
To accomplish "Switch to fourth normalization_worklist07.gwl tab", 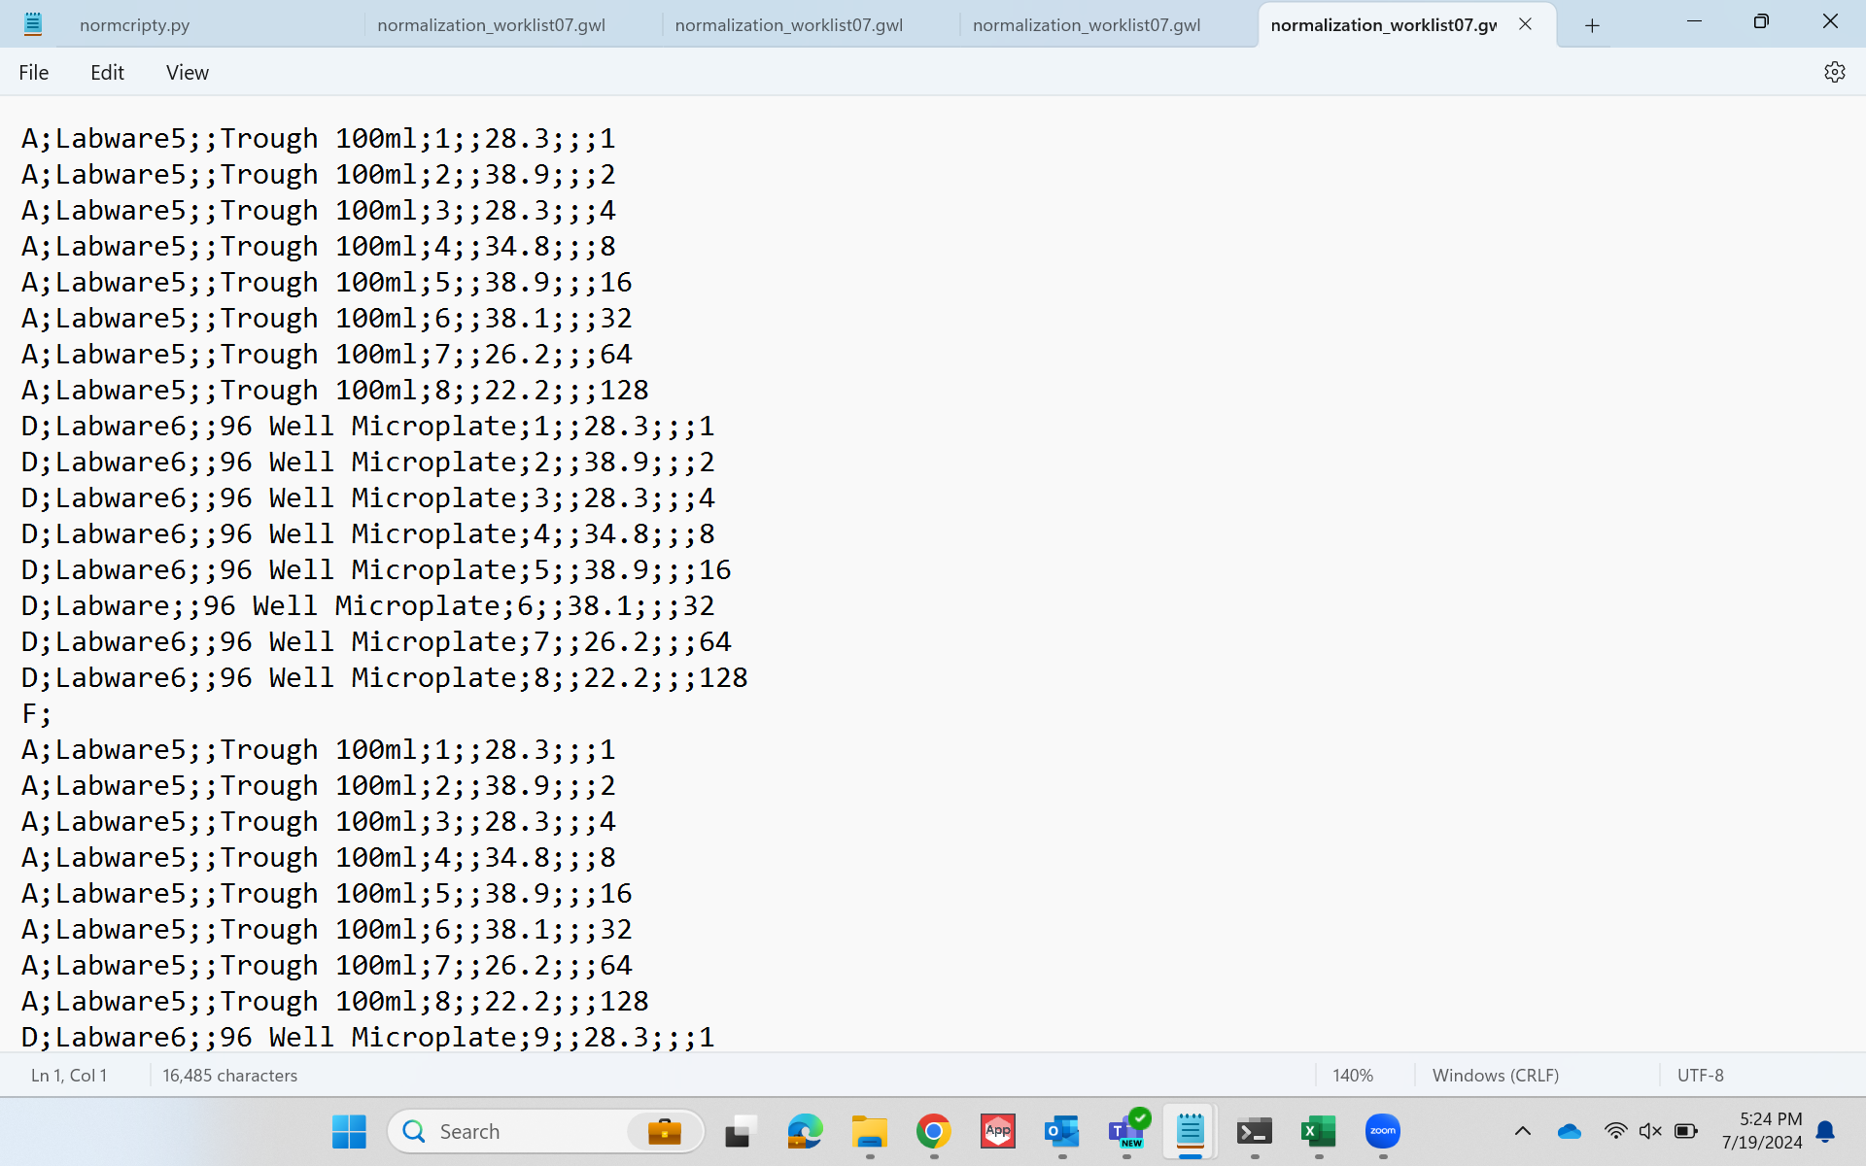I will coord(1087,25).
